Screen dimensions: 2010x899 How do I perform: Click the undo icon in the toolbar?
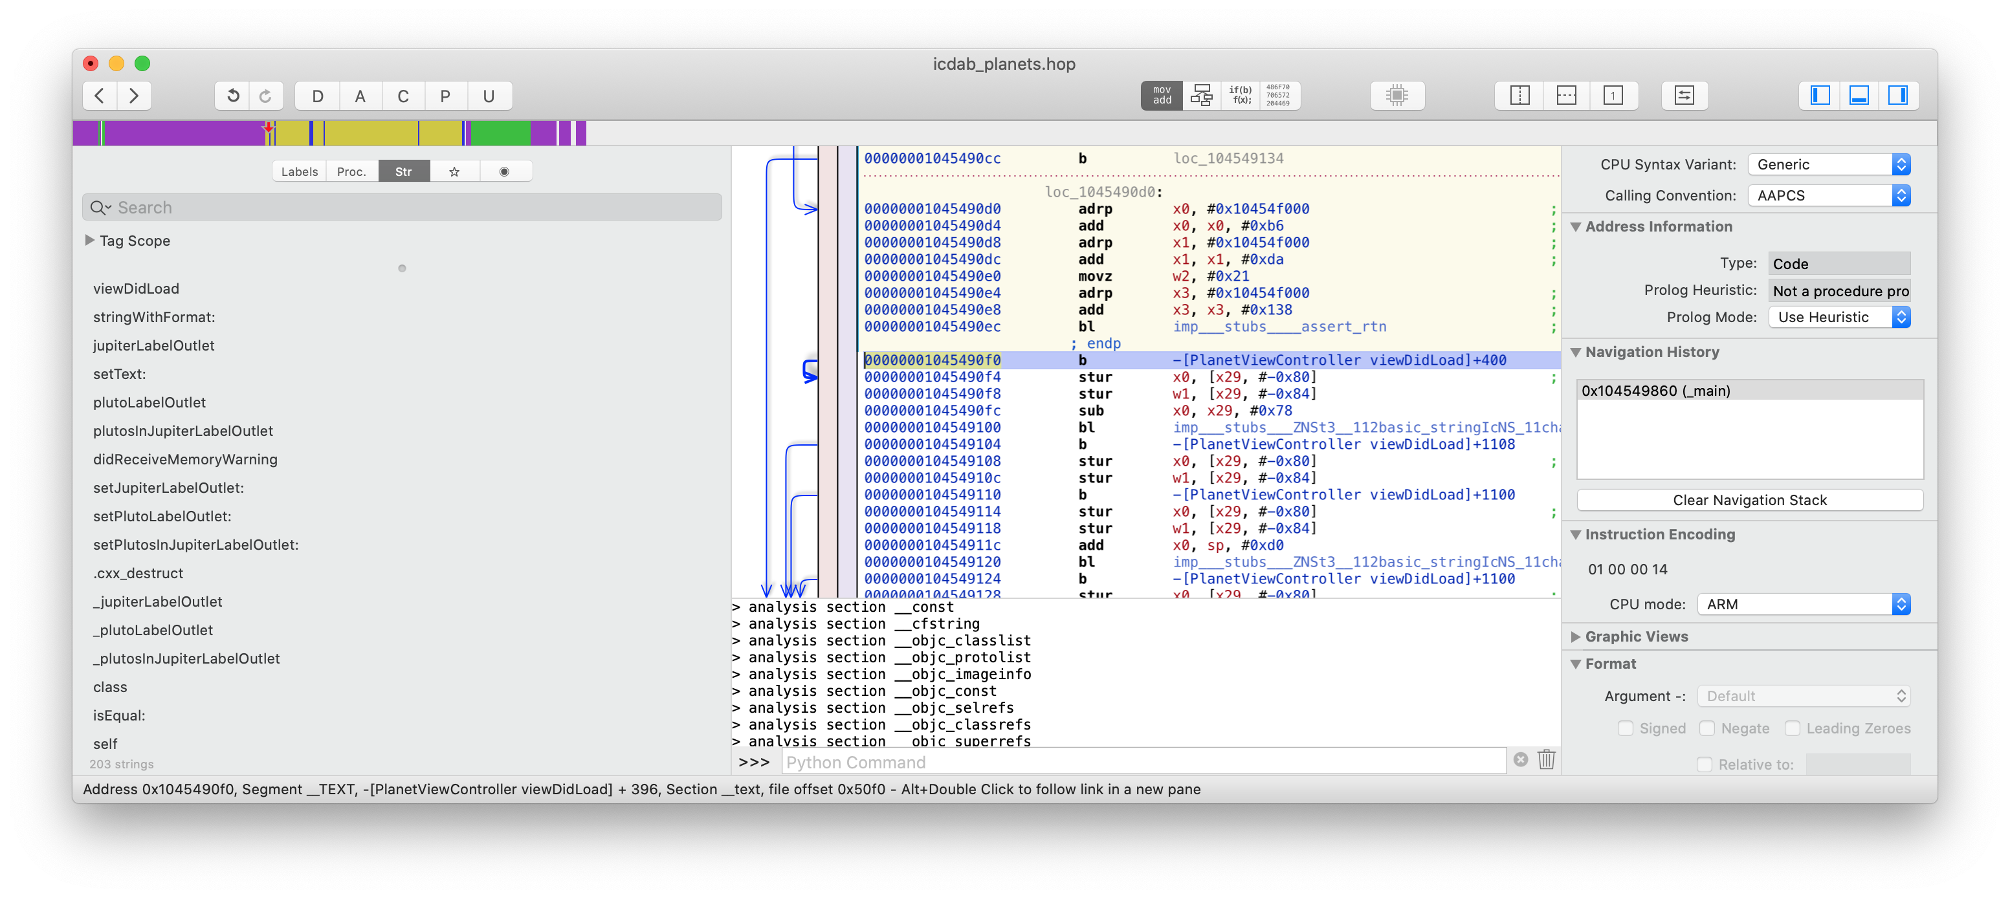[x=232, y=96]
